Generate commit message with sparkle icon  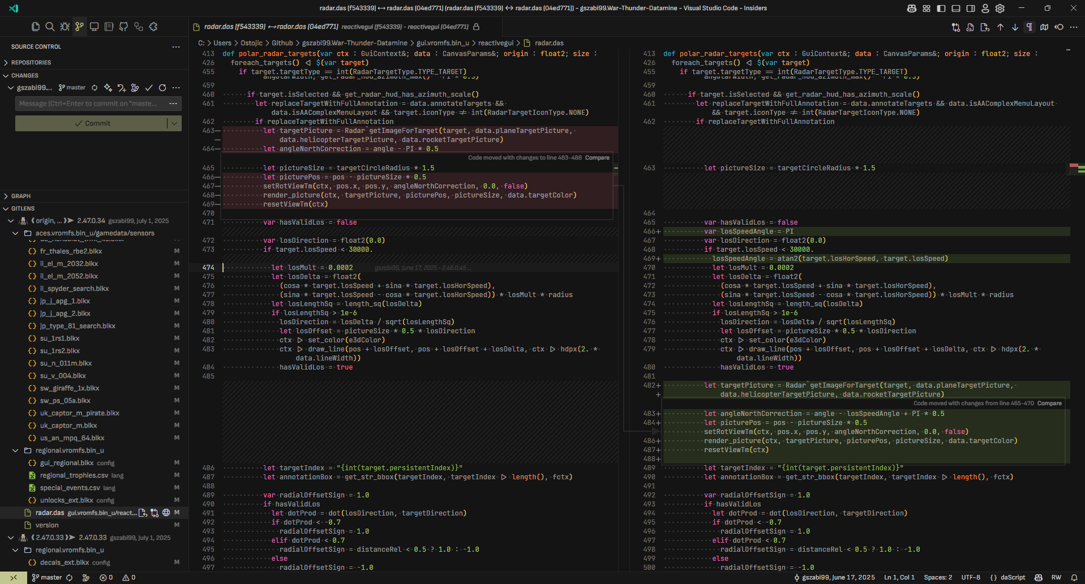click(108, 88)
